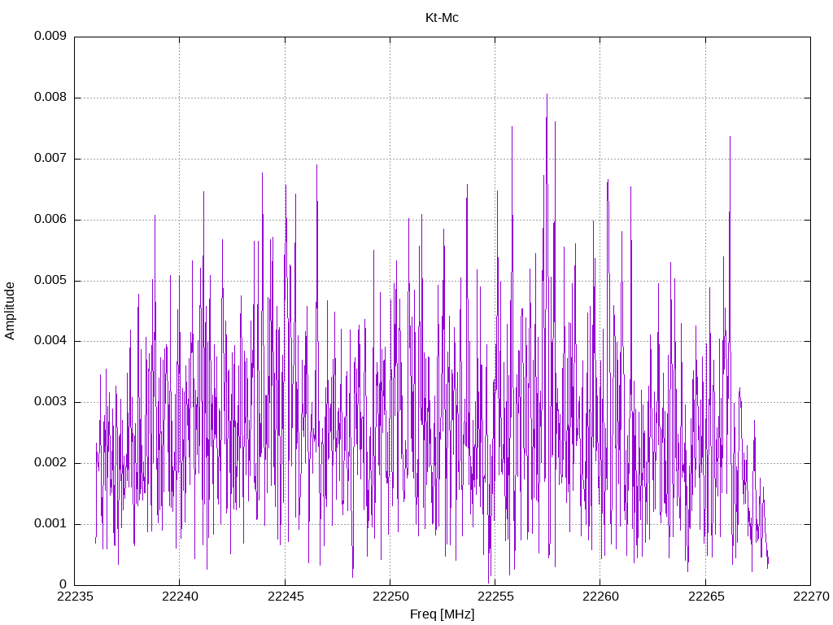Click the 22265 x-axis tick label
Viewport: 833px width, 625px height.
pyautogui.click(x=705, y=597)
